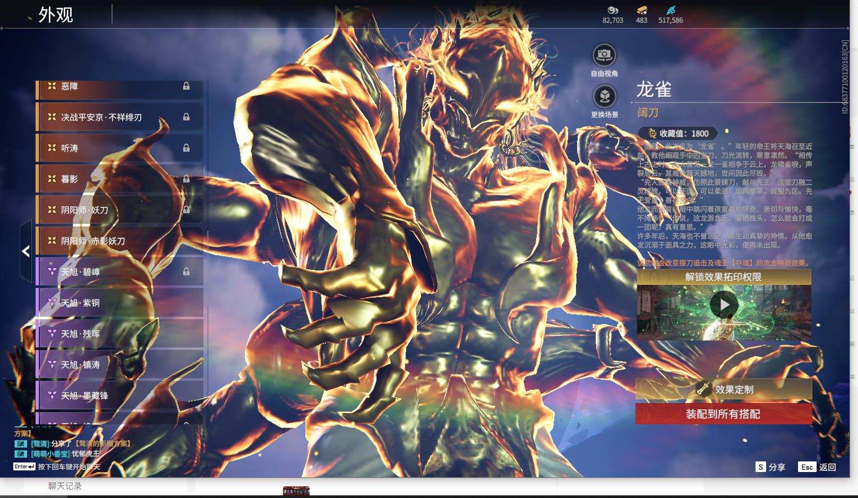
Task: Click the rarity emblem beside 恶障
Action: [52, 86]
